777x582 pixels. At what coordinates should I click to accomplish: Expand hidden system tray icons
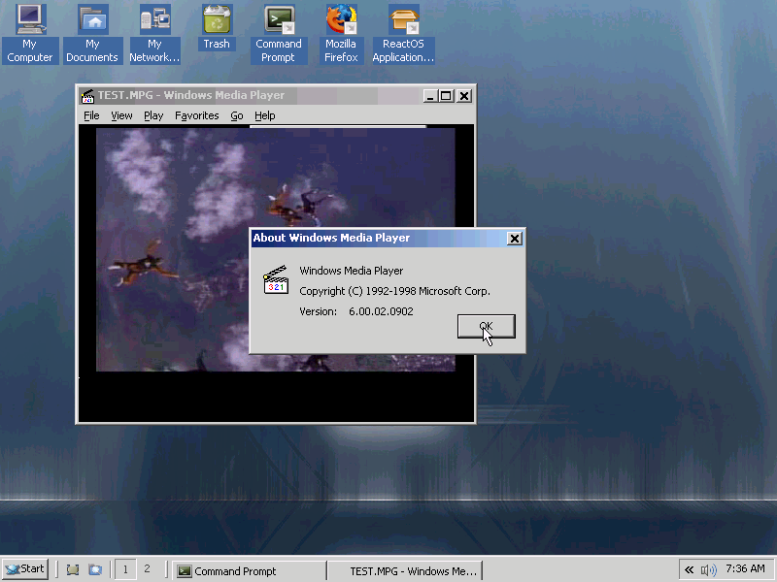690,569
